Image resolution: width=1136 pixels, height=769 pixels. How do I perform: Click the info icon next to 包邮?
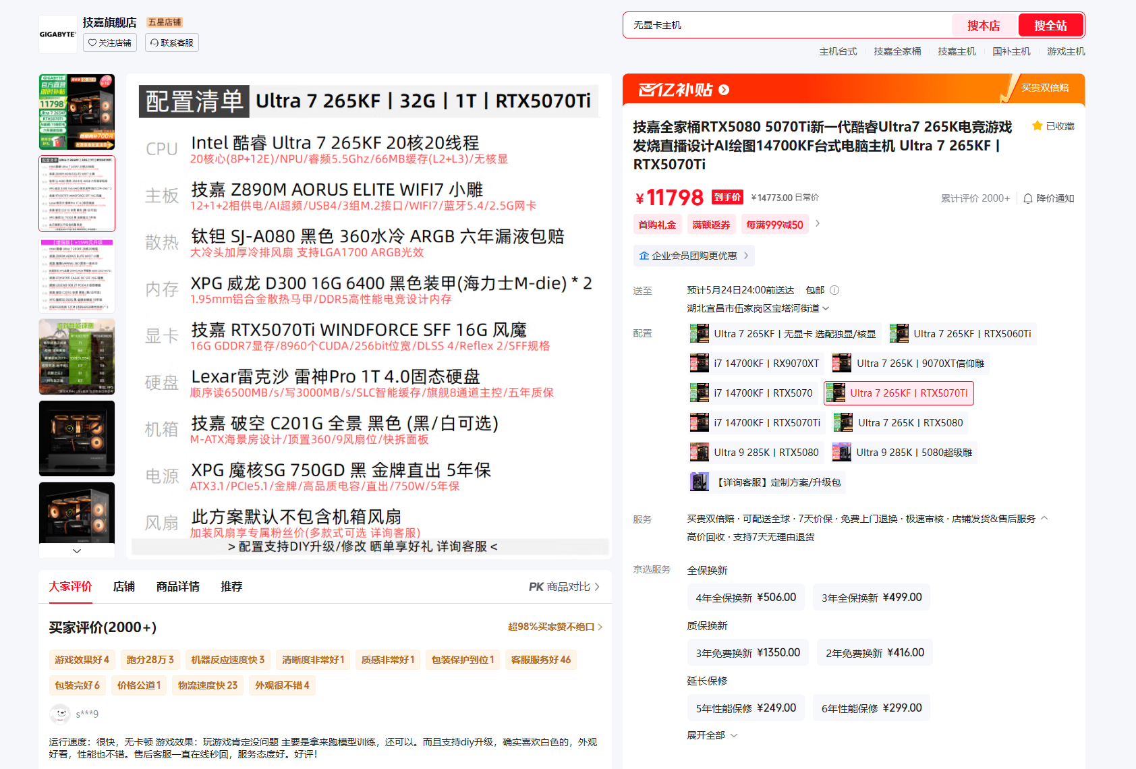834,290
